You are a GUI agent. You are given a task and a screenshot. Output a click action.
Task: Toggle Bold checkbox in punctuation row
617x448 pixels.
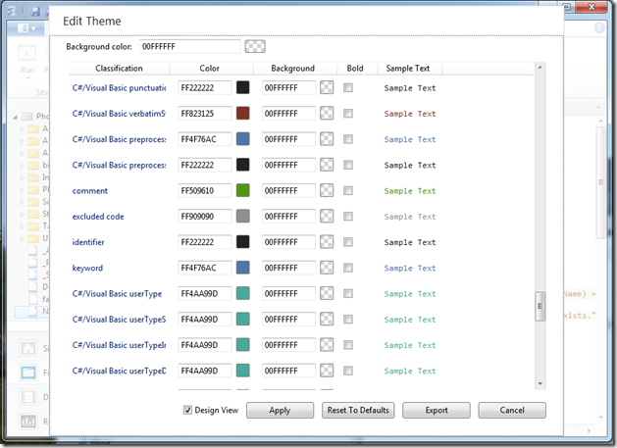pos(348,87)
